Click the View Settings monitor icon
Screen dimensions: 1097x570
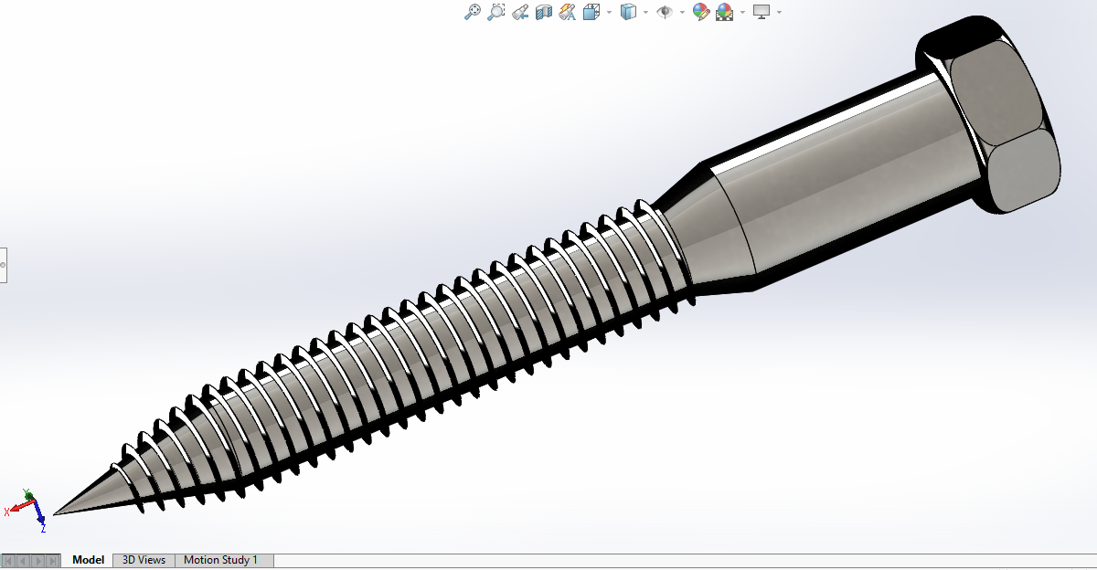(762, 12)
